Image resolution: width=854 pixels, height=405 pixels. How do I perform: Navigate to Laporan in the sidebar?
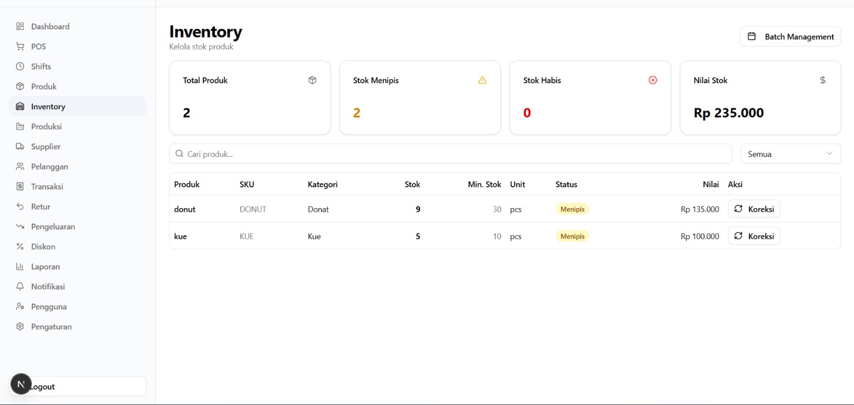45,267
